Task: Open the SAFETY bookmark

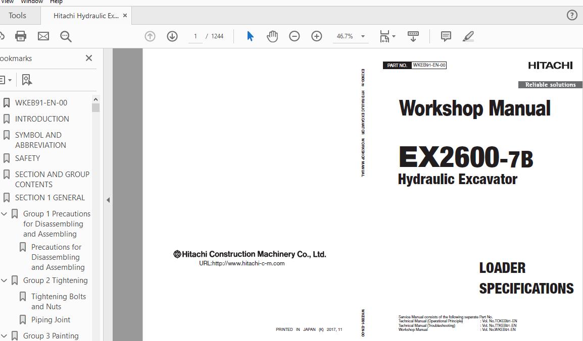Action: 27,158
